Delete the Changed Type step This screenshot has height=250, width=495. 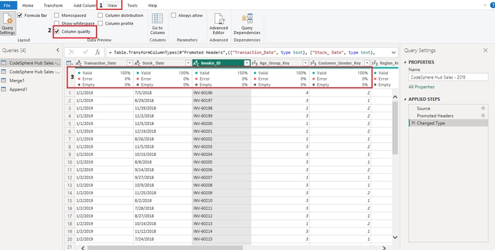pos(413,123)
